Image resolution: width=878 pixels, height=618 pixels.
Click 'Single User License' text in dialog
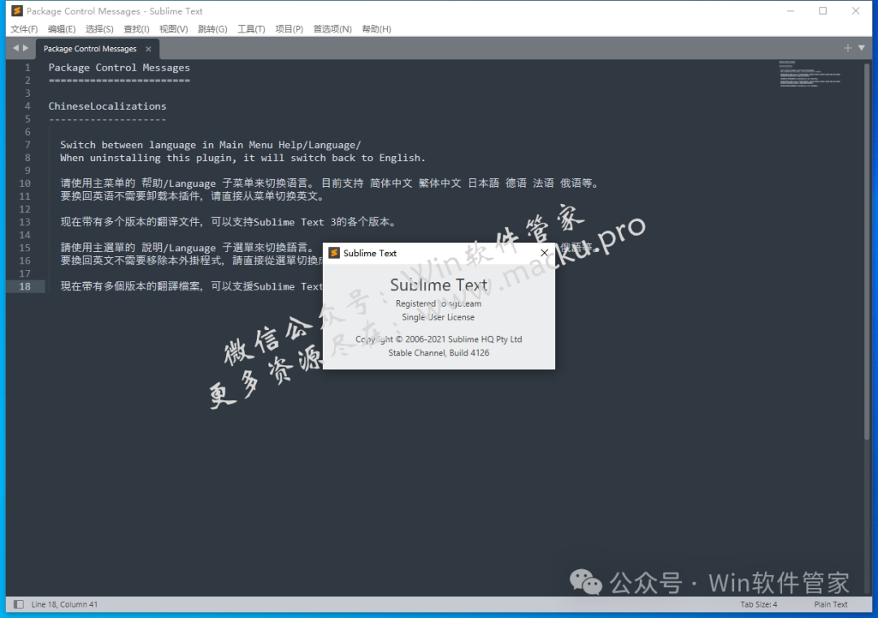438,316
